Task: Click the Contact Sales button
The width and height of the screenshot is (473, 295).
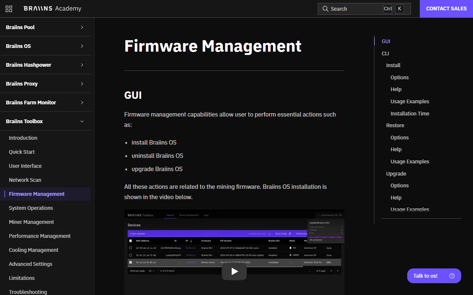Action: pyautogui.click(x=446, y=9)
